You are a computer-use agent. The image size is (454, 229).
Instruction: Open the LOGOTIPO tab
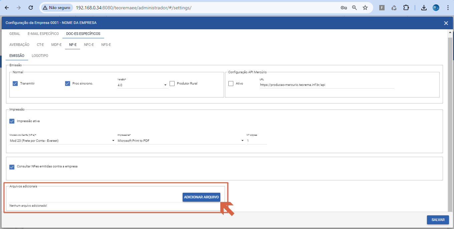click(x=40, y=56)
